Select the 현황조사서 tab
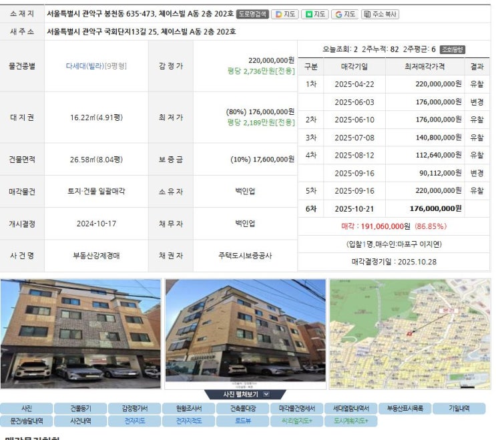The image size is (496, 440). [x=189, y=409]
